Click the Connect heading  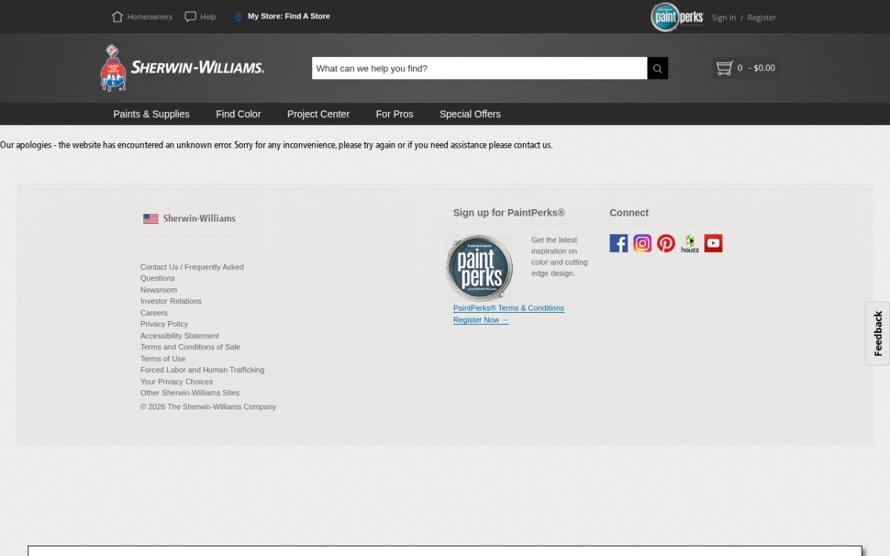(x=629, y=213)
